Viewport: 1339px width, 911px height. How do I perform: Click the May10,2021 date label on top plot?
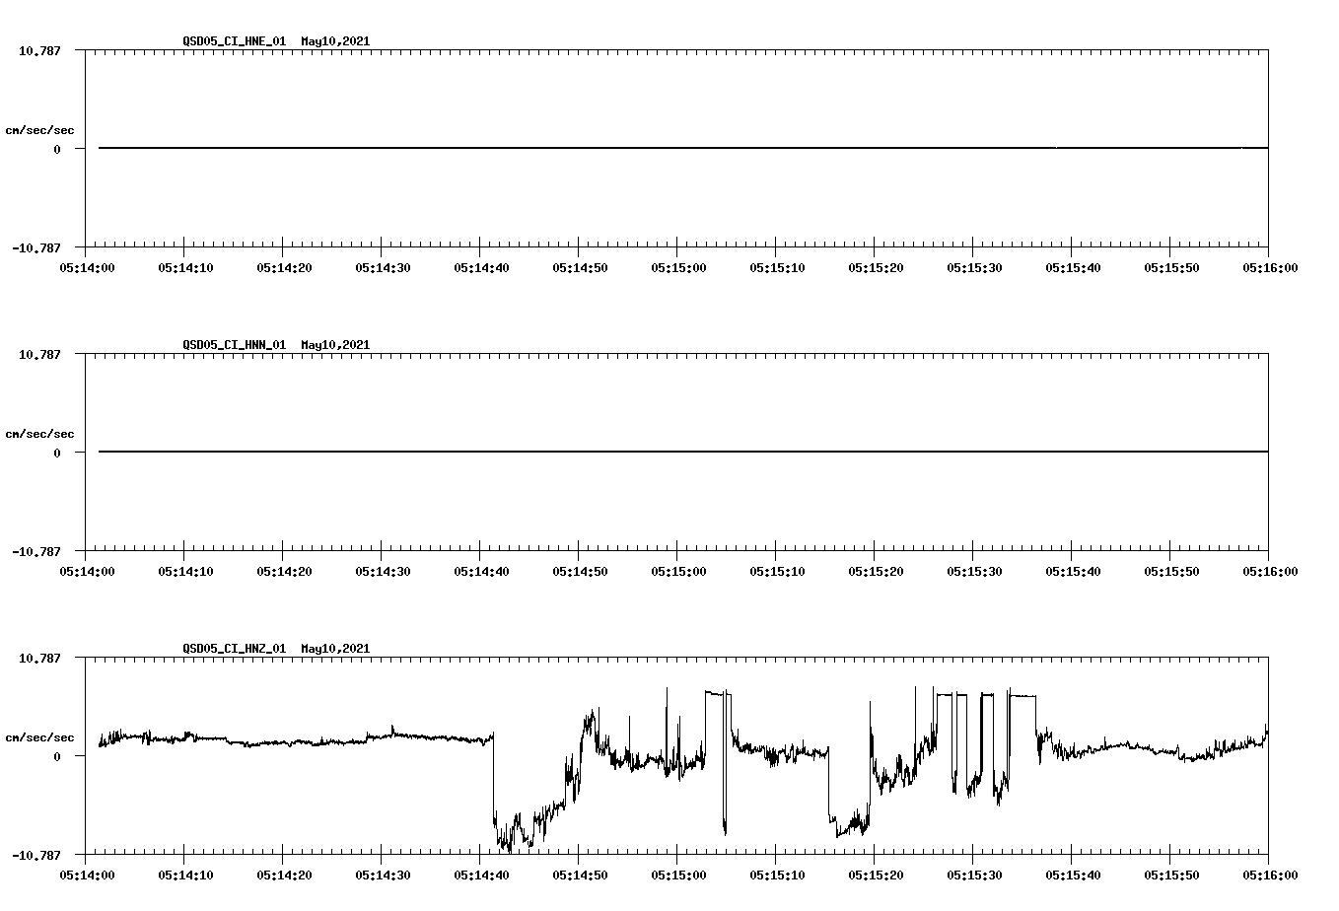[334, 41]
